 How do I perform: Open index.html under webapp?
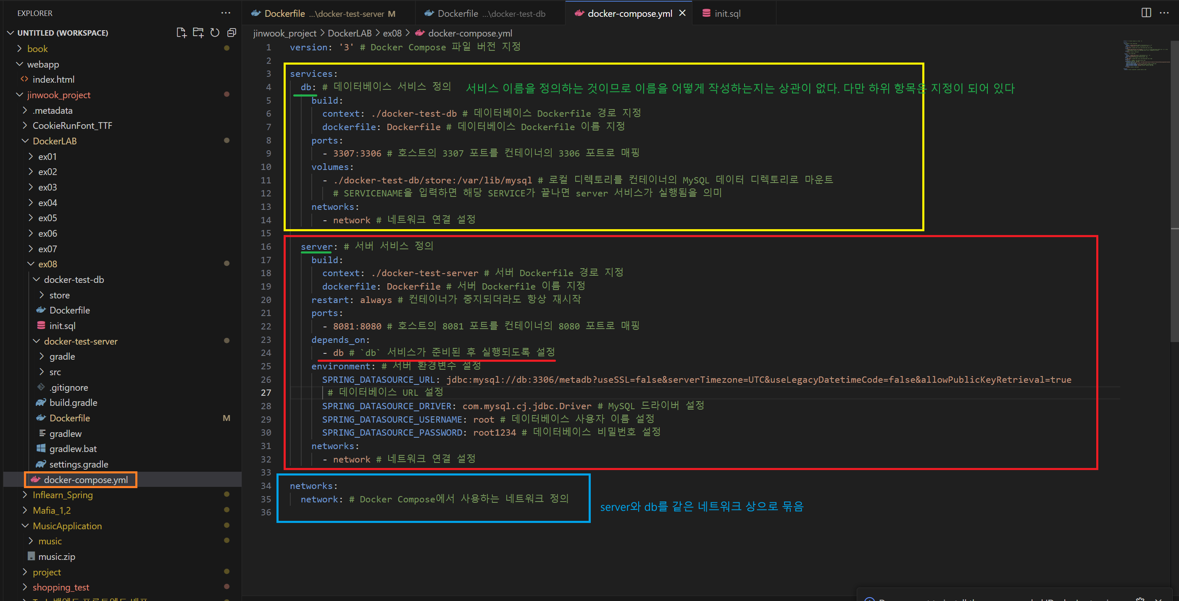[53, 79]
